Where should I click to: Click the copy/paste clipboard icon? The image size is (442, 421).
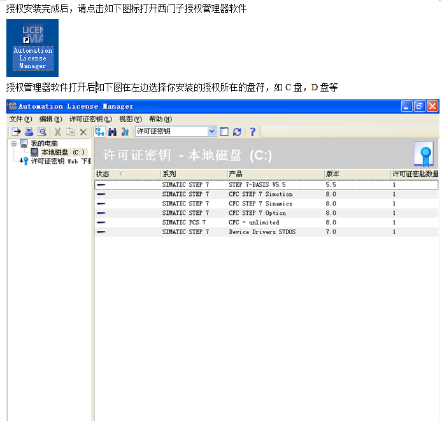point(71,132)
